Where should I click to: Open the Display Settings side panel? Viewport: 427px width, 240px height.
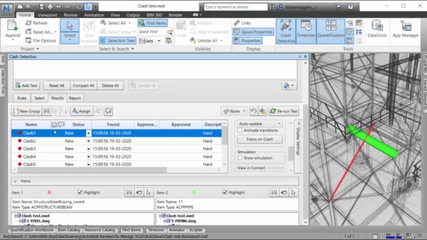298,147
